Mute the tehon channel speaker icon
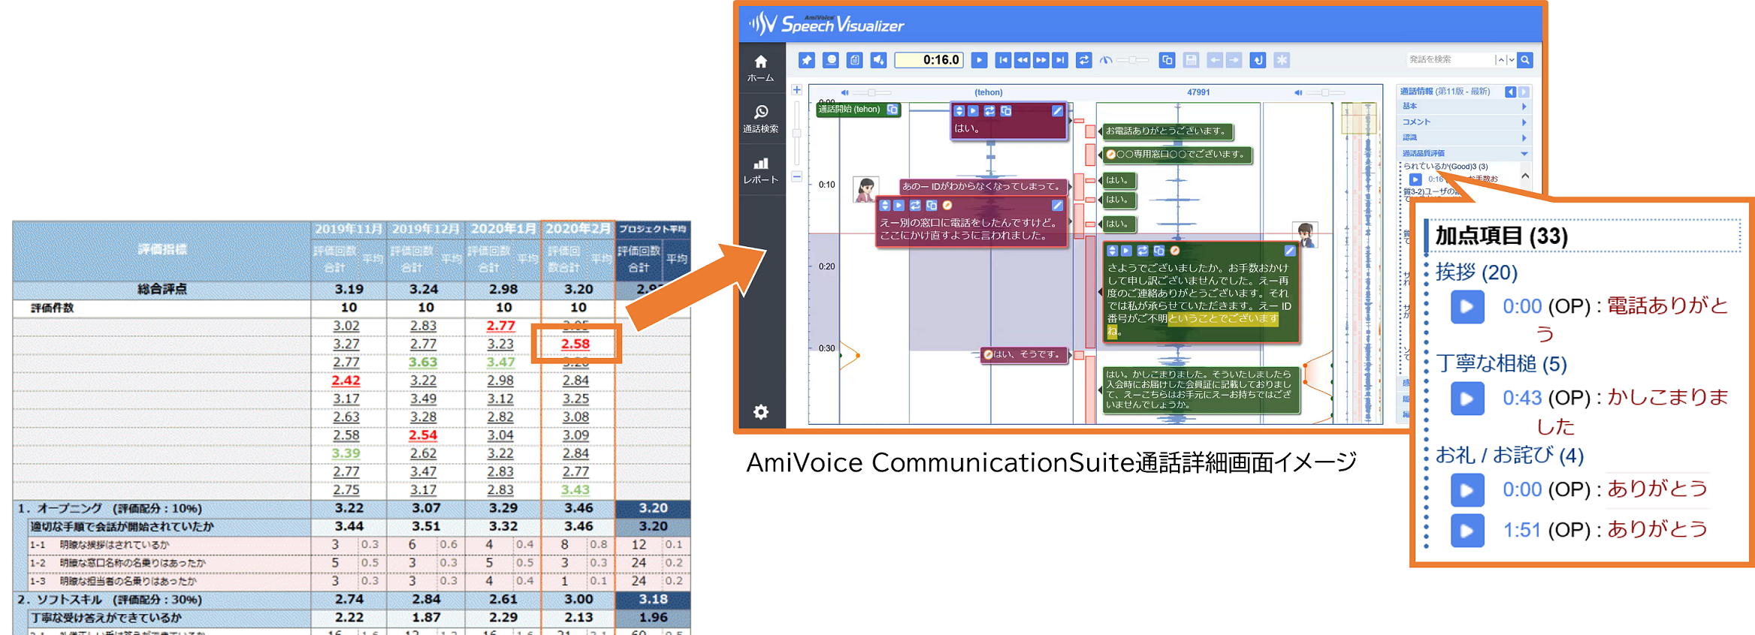Viewport: 1755px width, 635px height. coord(844,92)
